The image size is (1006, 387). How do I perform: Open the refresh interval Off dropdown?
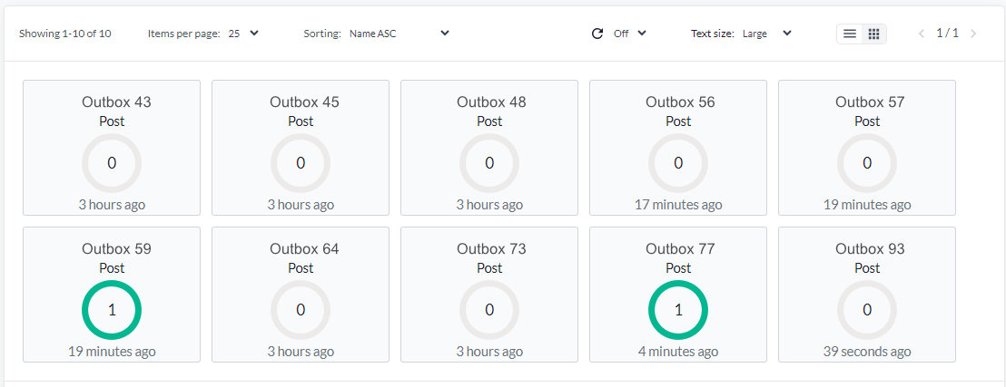coord(629,34)
